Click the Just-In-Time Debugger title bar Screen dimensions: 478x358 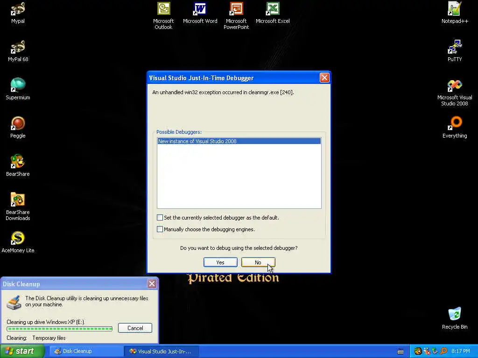tap(233, 78)
